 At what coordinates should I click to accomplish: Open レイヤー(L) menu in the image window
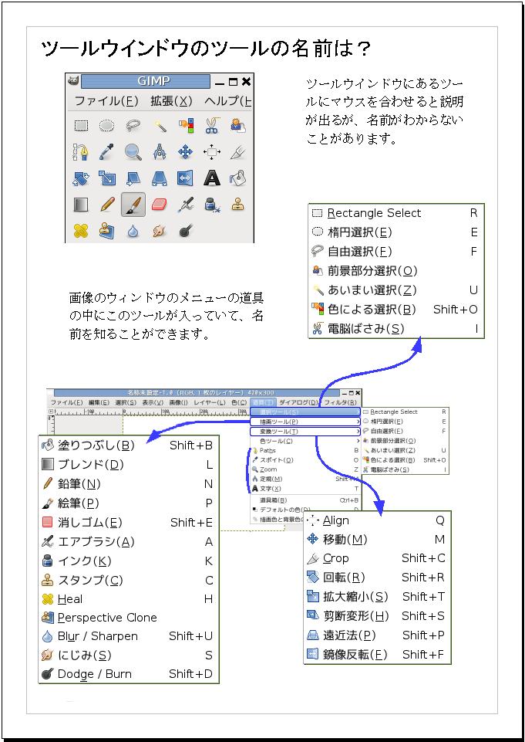click(x=210, y=402)
